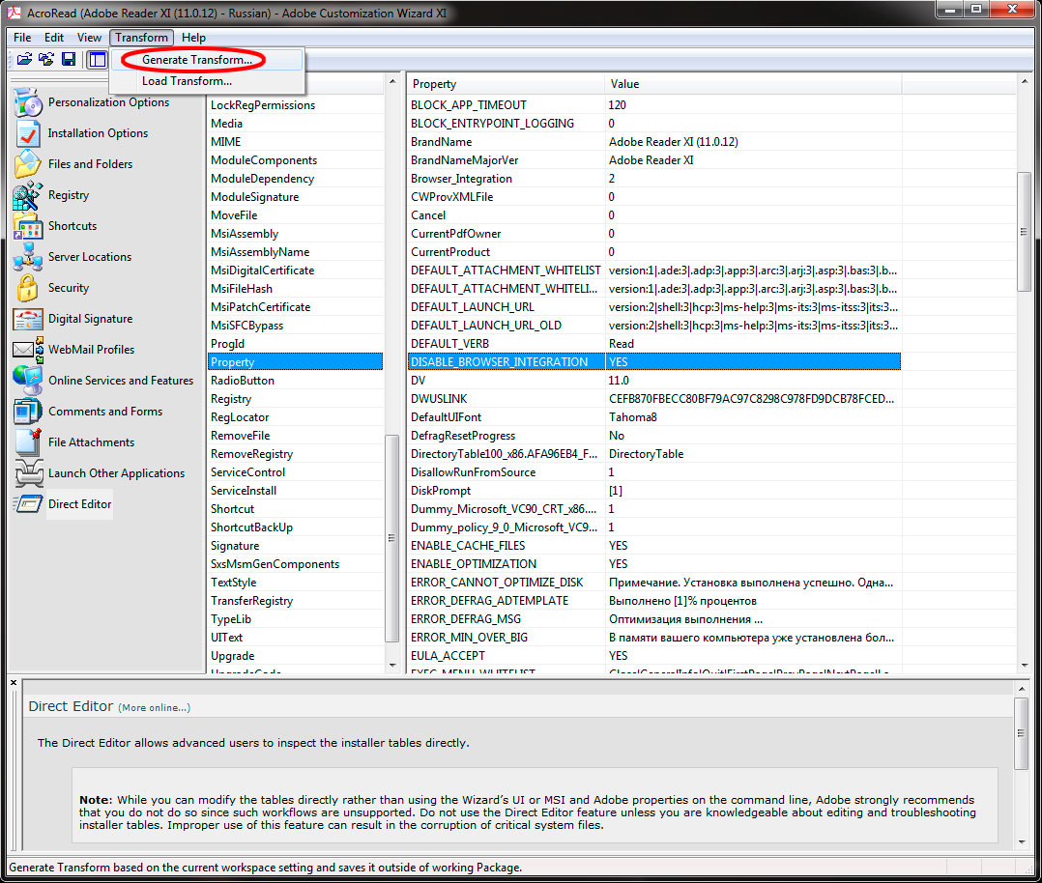The height and width of the screenshot is (883, 1042).
Task: Select the ENABLE_OPTIMIZATION property row
Action: 653,564
